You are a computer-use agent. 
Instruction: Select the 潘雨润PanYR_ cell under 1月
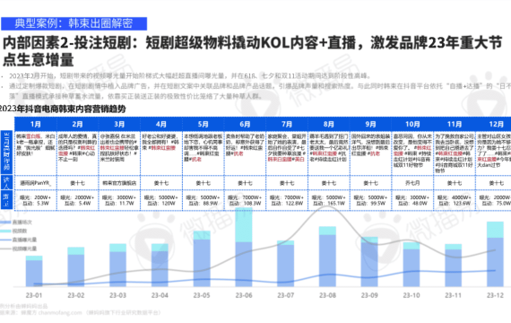point(36,183)
